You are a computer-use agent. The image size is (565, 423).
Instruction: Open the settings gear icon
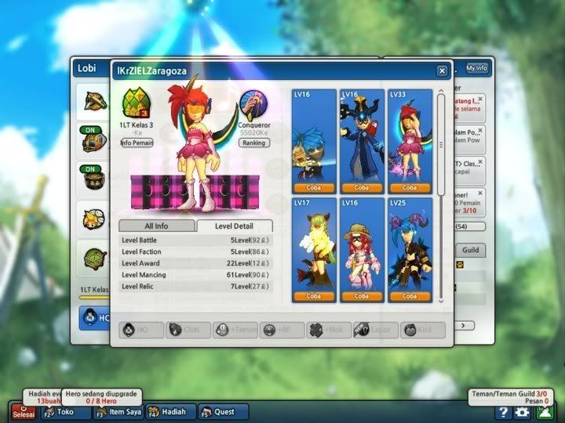click(522, 412)
